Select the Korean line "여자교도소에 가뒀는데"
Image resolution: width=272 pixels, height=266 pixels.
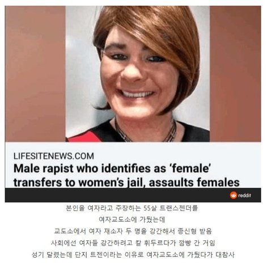click(132, 219)
